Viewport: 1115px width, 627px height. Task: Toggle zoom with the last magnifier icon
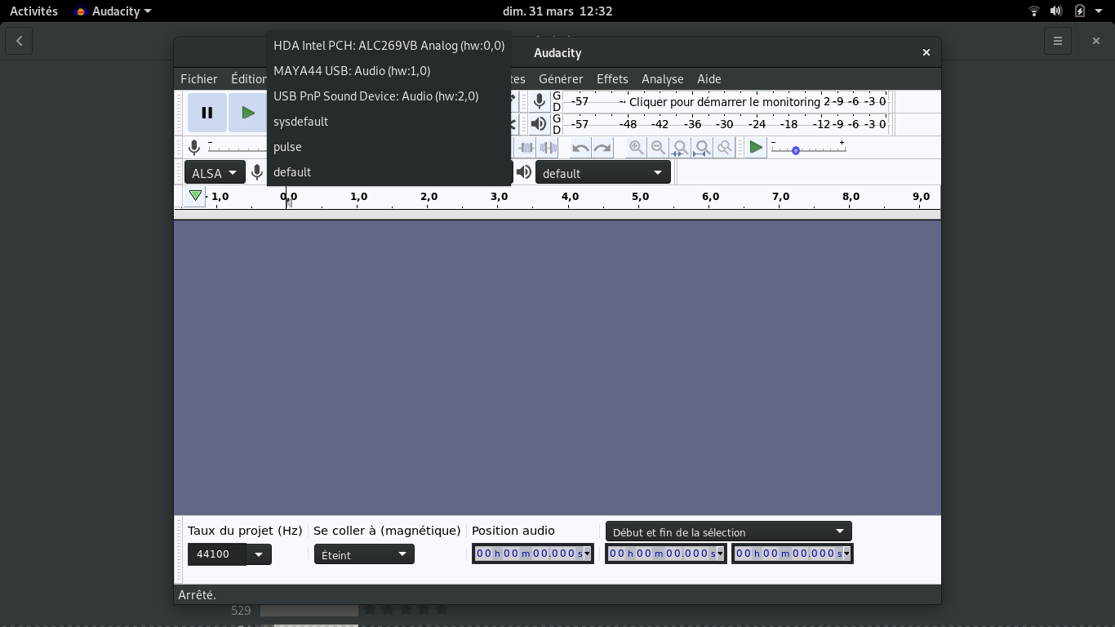coord(724,148)
